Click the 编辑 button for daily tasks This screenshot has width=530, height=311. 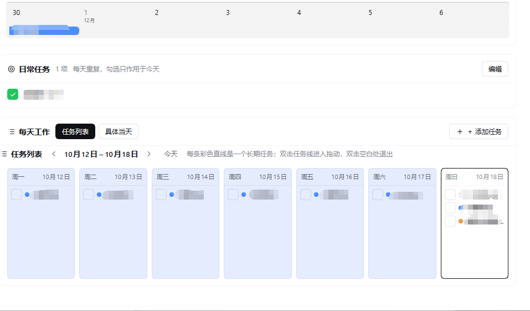point(495,69)
